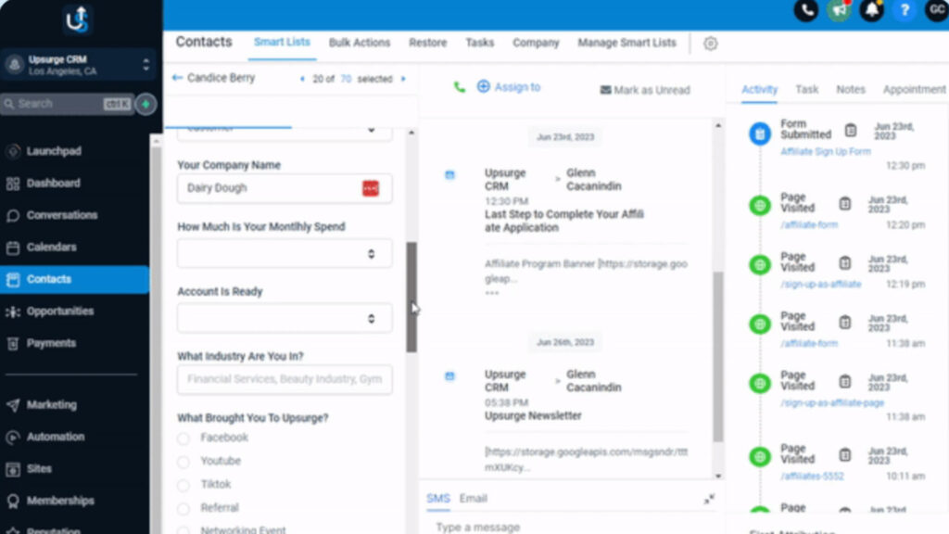Click the What Industry Are You In field
The width and height of the screenshot is (949, 534).
click(285, 379)
